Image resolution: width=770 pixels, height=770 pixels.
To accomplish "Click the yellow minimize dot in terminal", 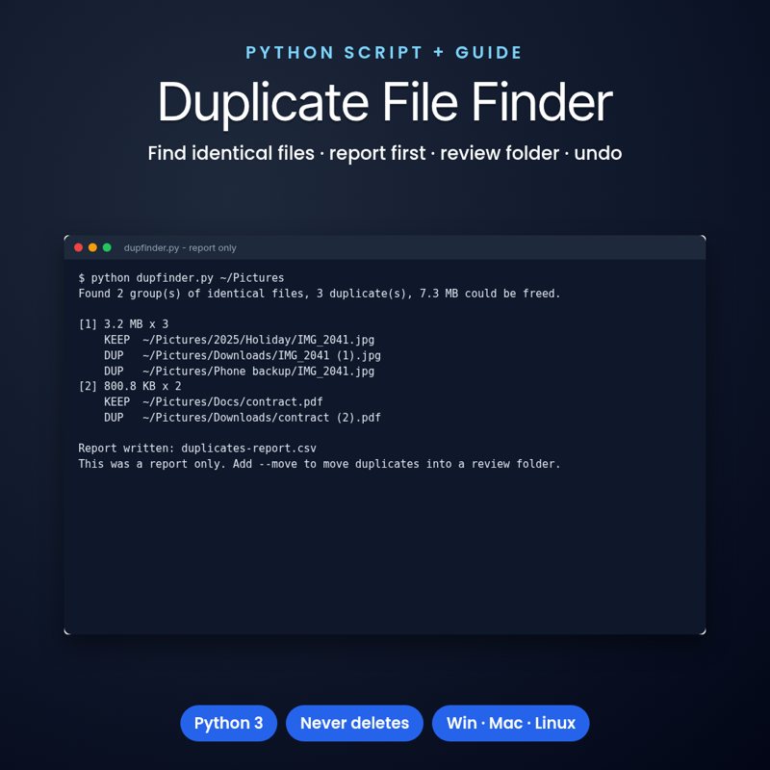I will (x=92, y=247).
